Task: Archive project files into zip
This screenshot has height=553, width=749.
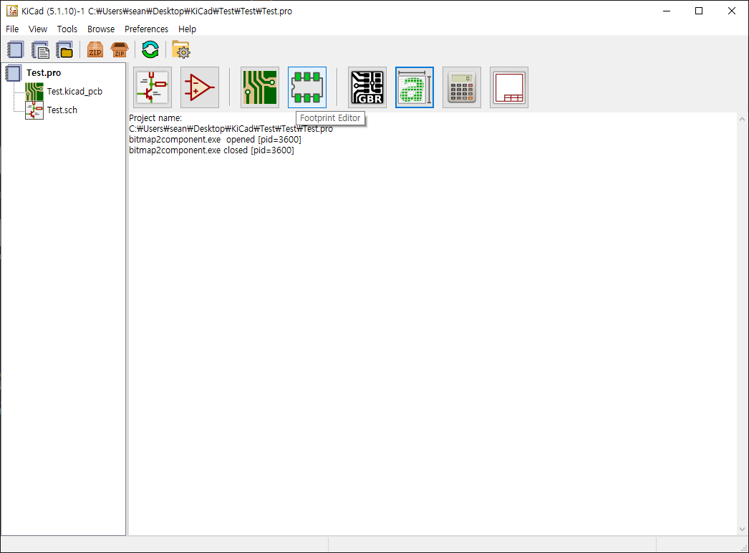Action: (95, 49)
